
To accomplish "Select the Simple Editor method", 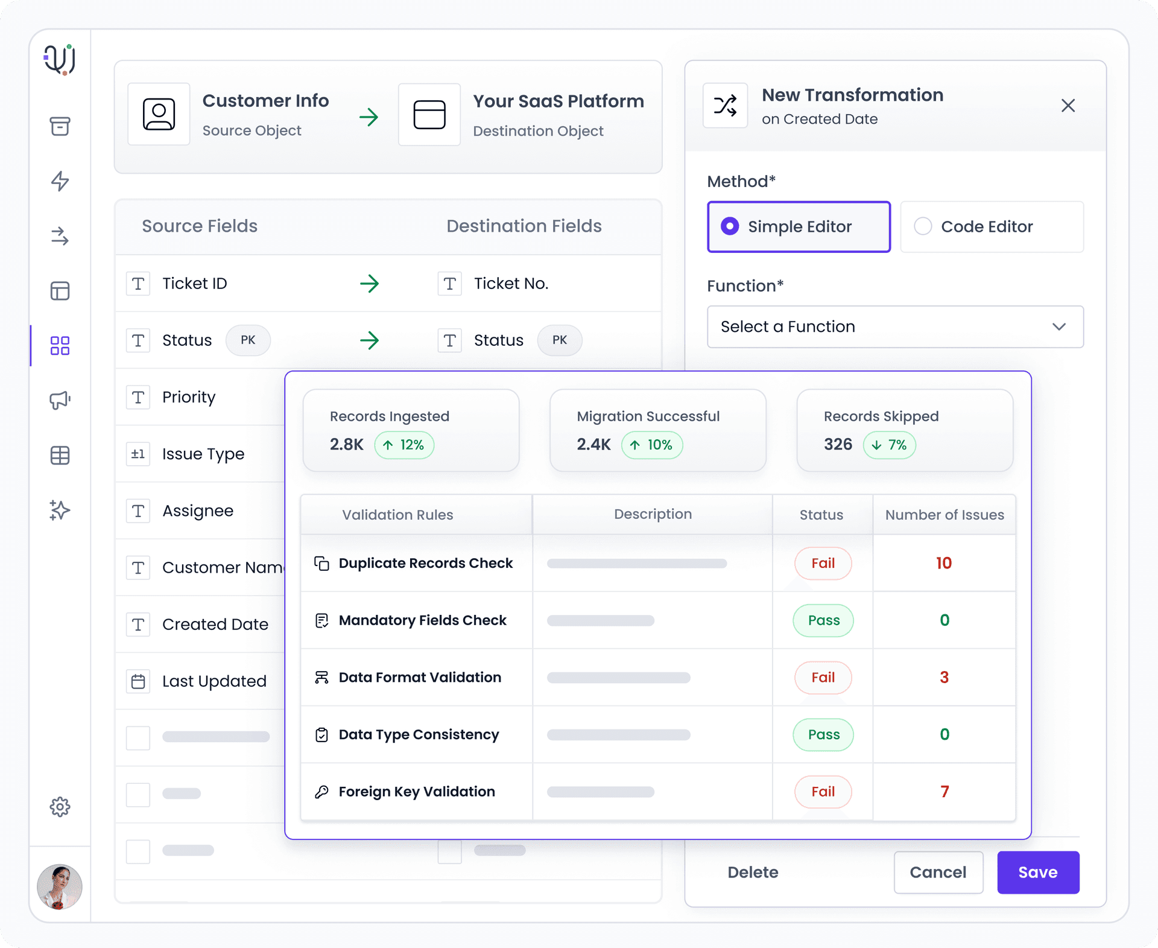I will click(x=799, y=227).
